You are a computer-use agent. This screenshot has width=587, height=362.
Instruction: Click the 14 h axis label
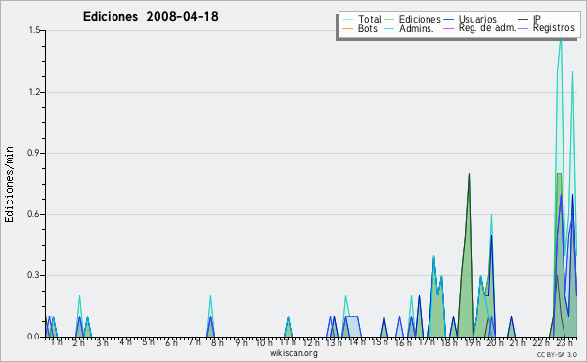(357, 342)
